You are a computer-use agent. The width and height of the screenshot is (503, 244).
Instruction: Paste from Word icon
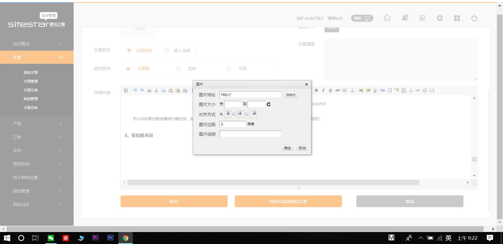tap(185, 90)
